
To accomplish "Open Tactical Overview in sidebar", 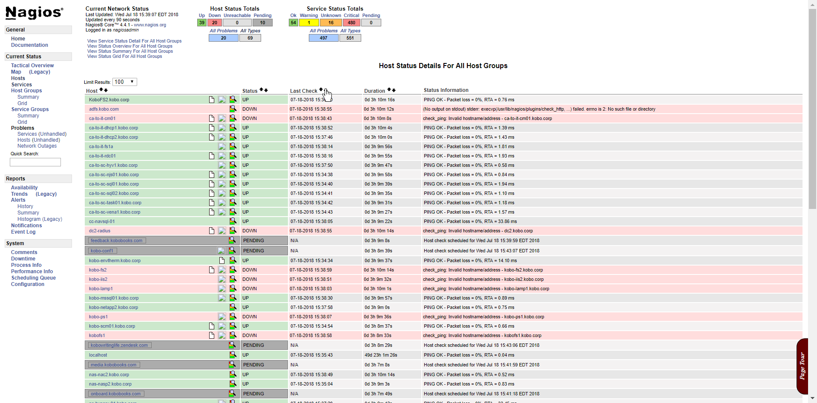I will pyautogui.click(x=32, y=66).
